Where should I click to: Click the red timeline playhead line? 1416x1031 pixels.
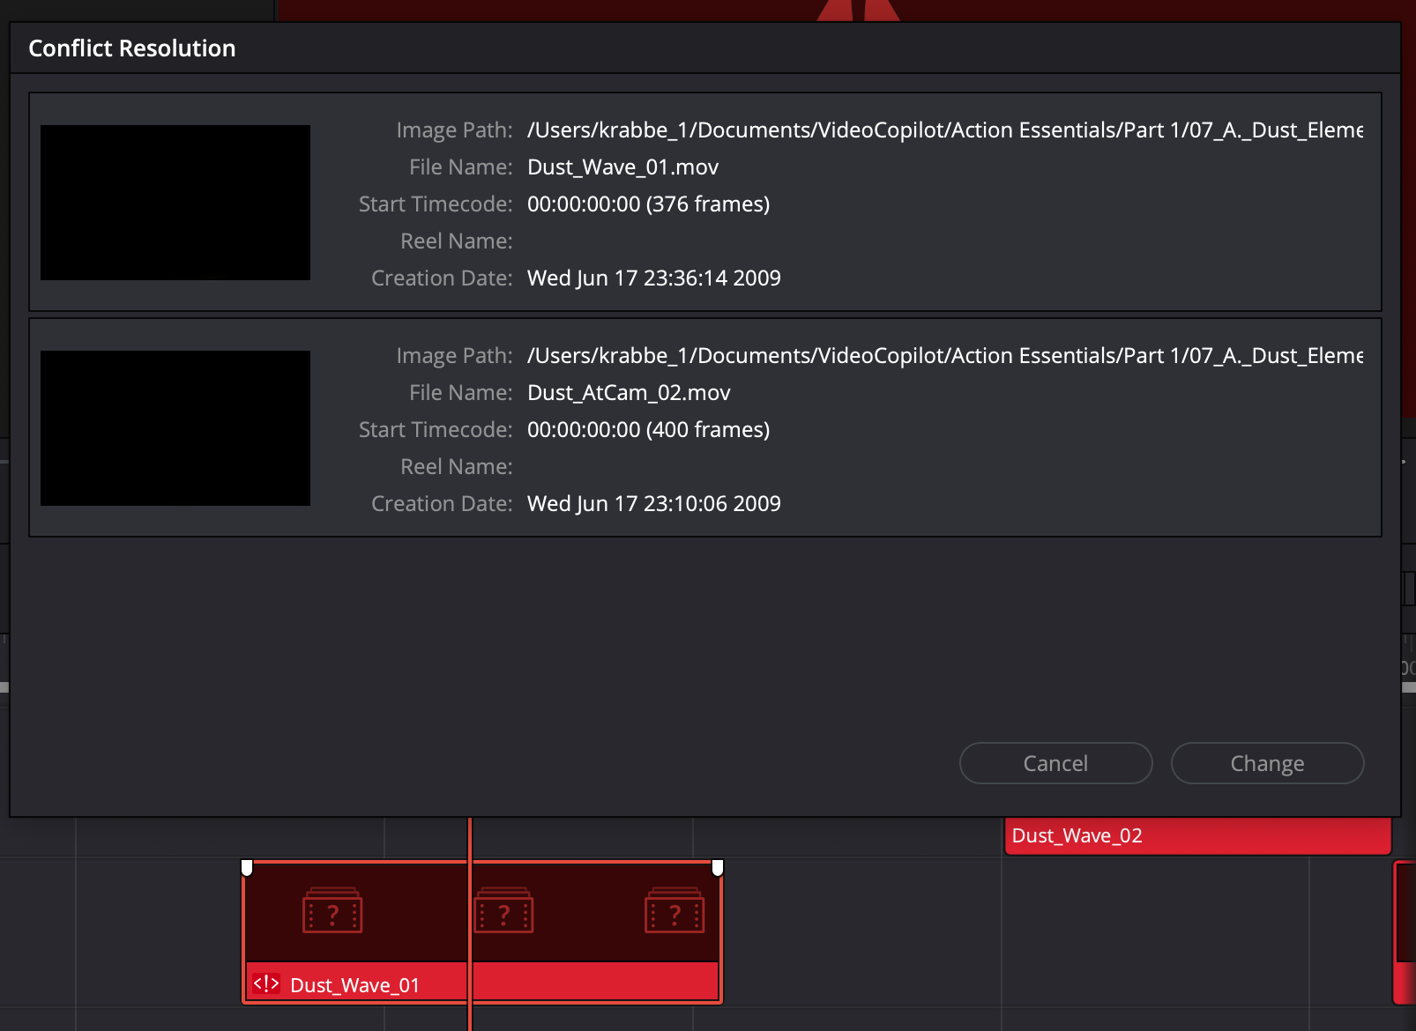(x=470, y=923)
